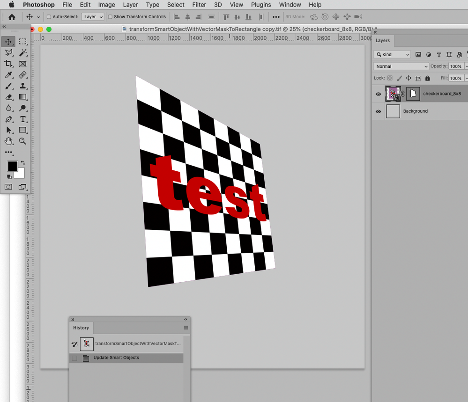468x402 pixels.
Task: Select the Frame tool
Action: point(22,64)
